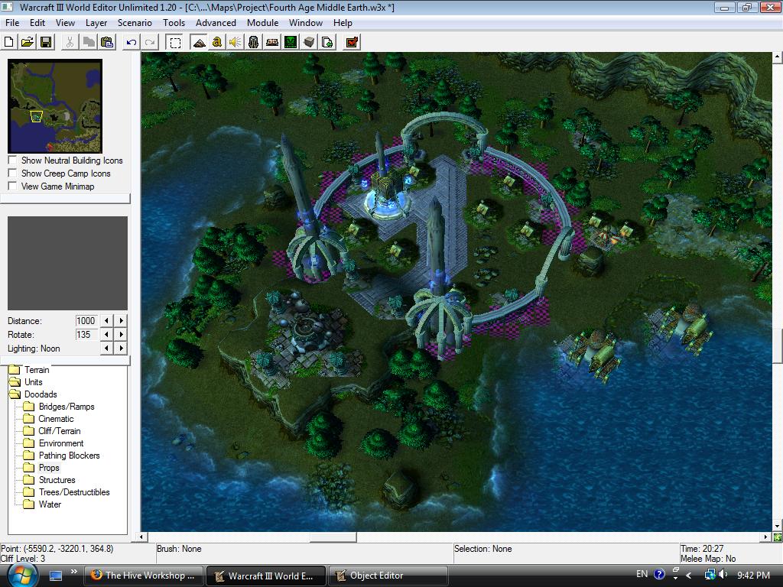Switch Lighting to previous setting
783x587 pixels.
click(107, 349)
